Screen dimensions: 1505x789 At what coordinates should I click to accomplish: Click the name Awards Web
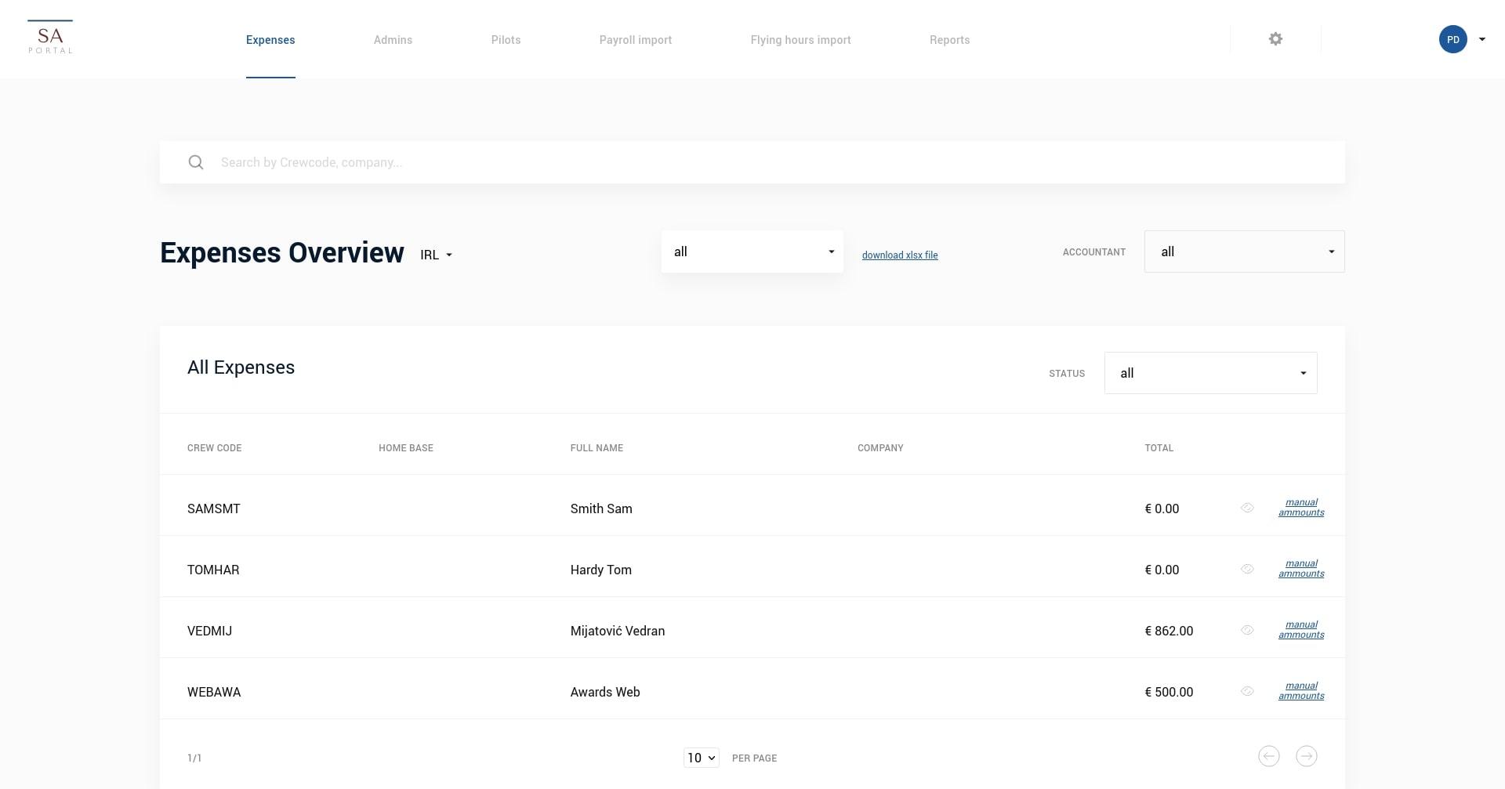click(605, 692)
